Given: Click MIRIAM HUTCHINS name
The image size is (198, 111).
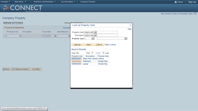Looking at the screenshot, I should tap(13, 23).
